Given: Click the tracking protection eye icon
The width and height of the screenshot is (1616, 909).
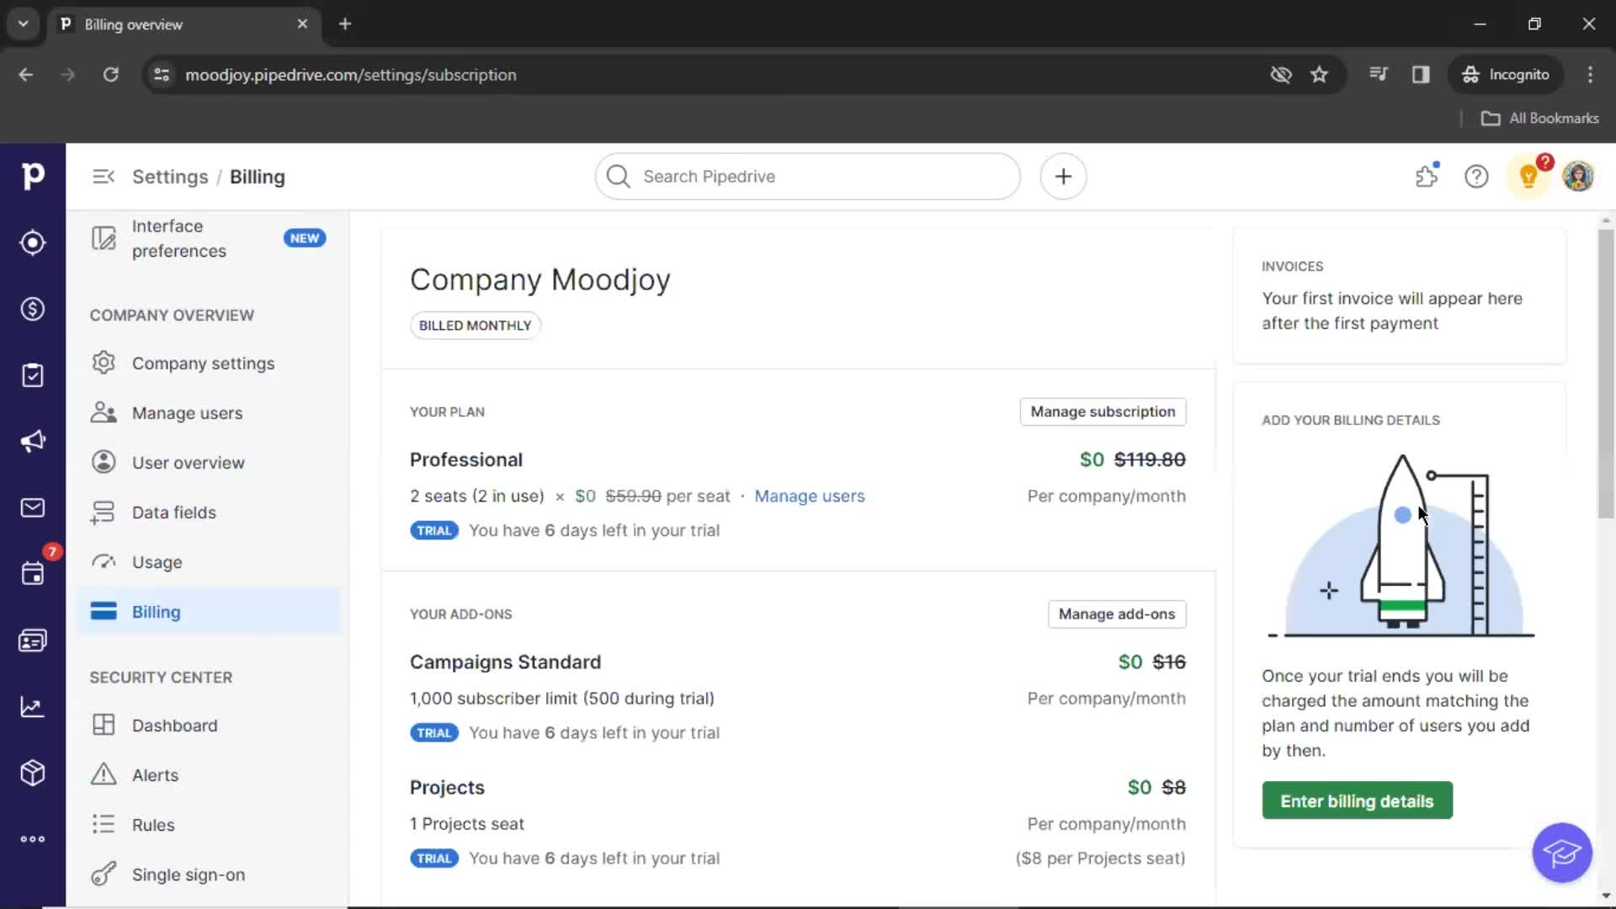Looking at the screenshot, I should click(1280, 75).
